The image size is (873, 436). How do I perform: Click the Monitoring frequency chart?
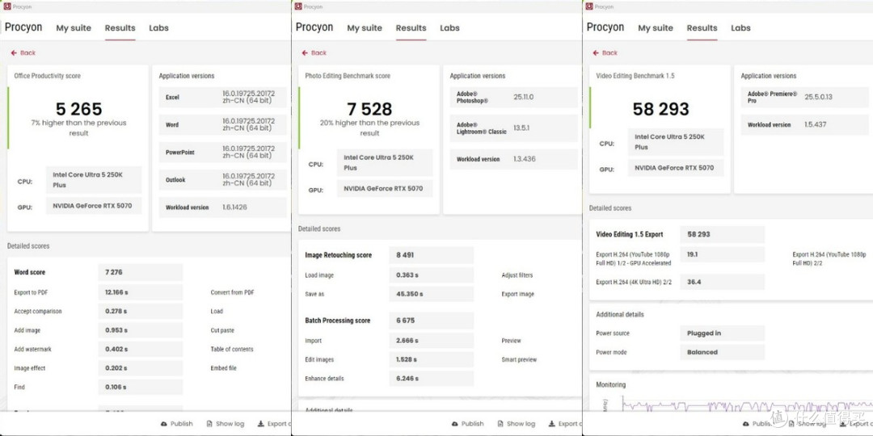[746, 405]
